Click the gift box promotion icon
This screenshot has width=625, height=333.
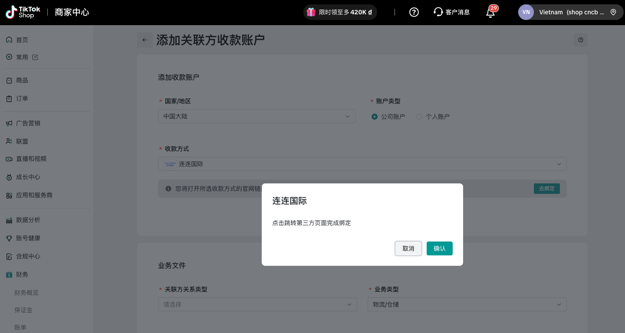coord(311,12)
